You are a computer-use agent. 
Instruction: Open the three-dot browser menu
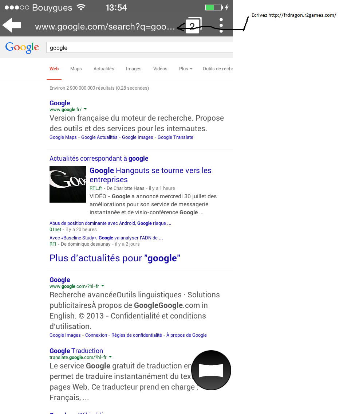point(221,26)
